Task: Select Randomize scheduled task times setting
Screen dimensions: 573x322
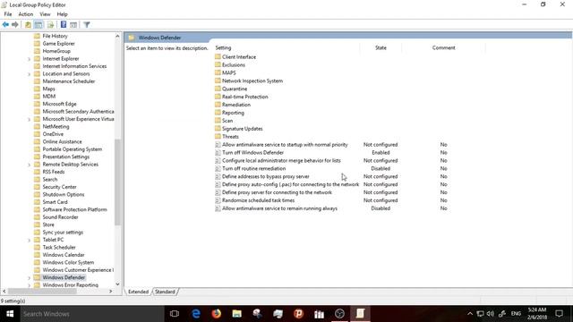Action: point(258,200)
